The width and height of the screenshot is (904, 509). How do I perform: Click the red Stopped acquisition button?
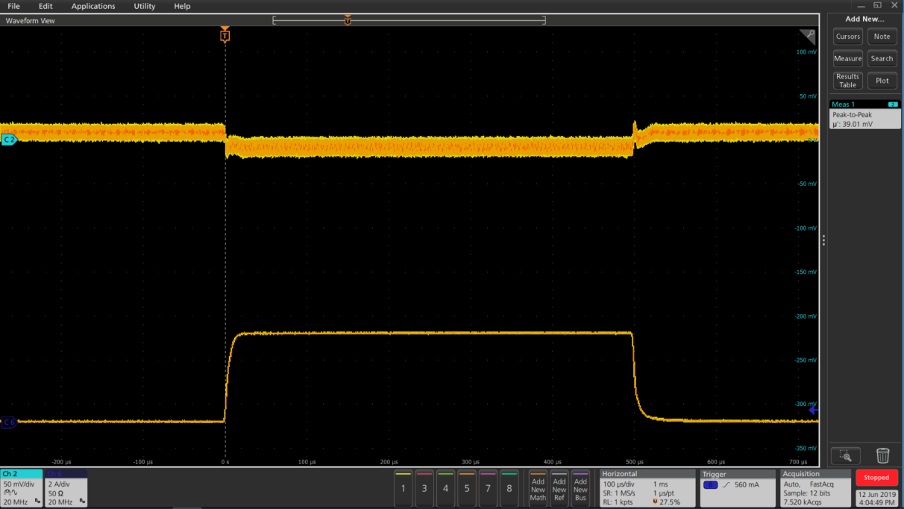tap(876, 478)
